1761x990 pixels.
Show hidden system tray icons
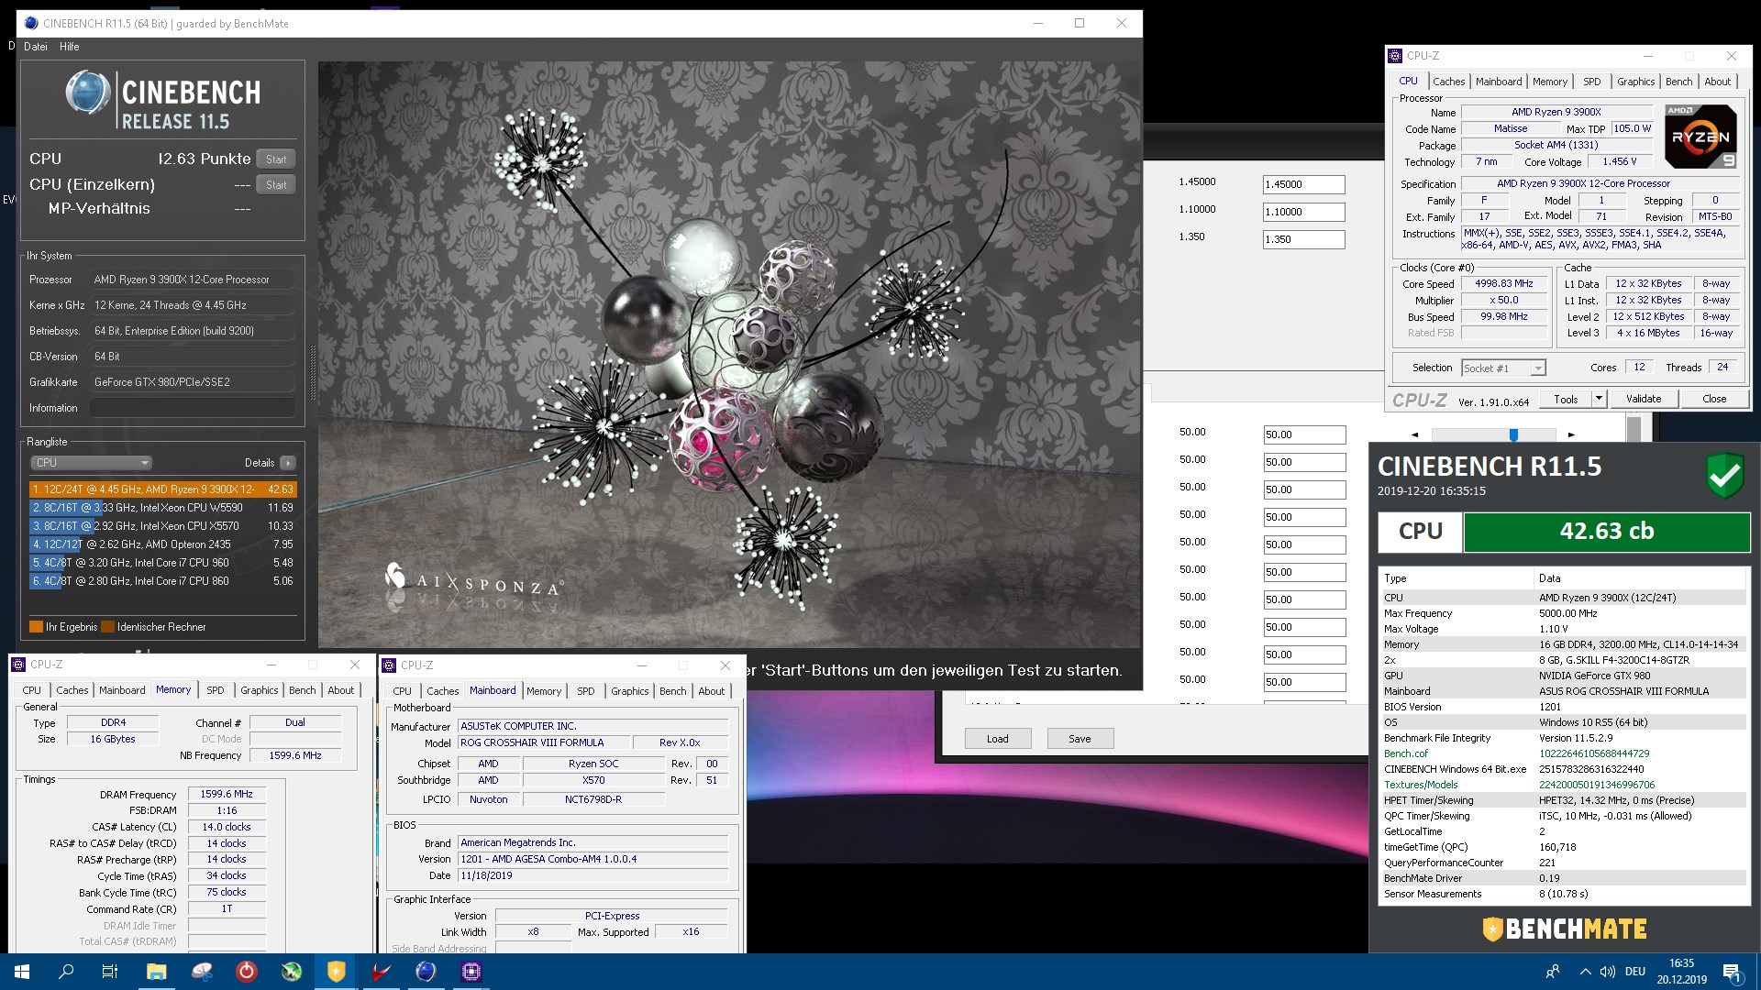pyautogui.click(x=1585, y=972)
